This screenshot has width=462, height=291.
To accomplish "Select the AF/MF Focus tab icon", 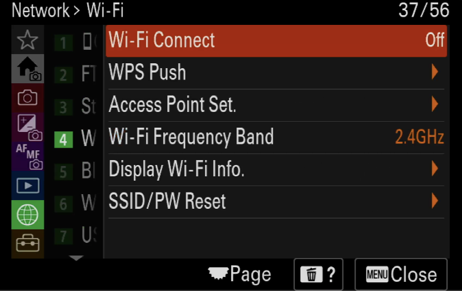I will click(x=28, y=156).
